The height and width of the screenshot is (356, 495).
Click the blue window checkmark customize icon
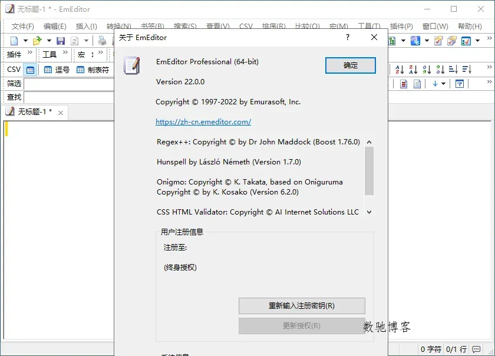pos(466,41)
